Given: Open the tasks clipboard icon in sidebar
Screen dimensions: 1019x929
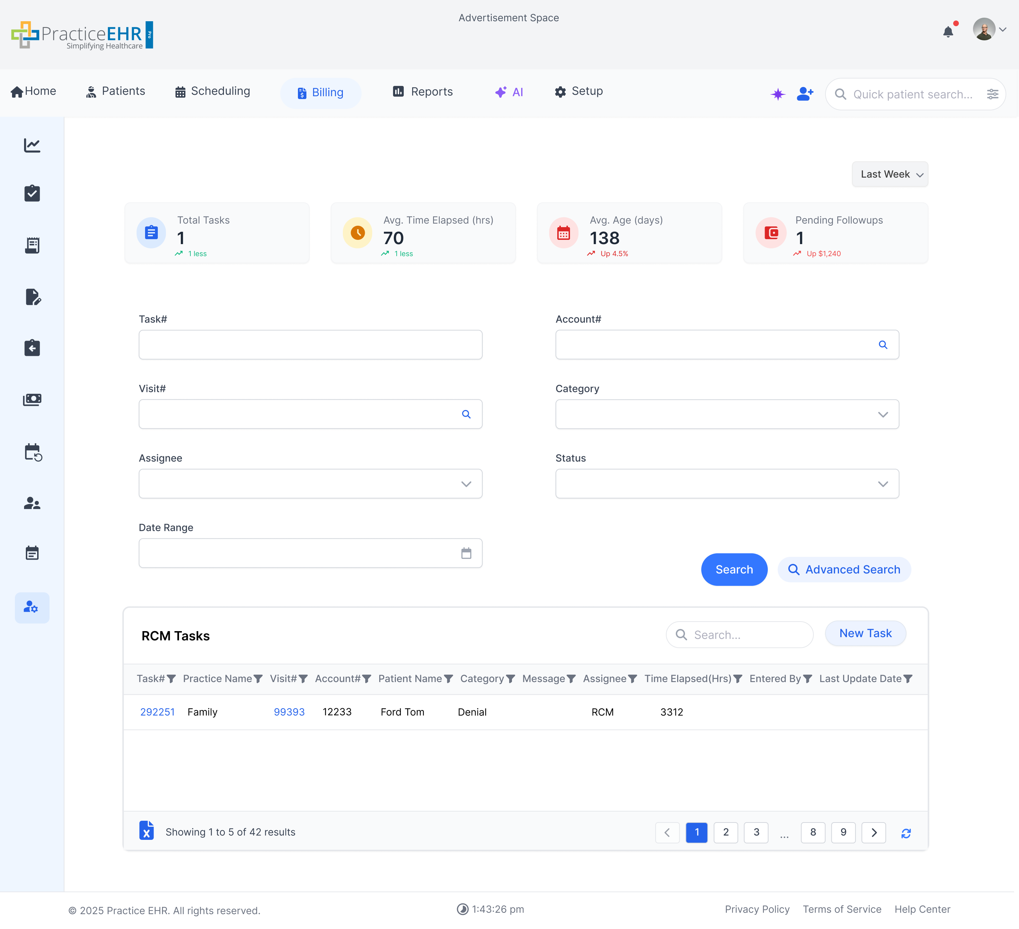Looking at the screenshot, I should (32, 193).
